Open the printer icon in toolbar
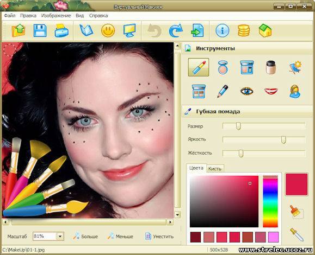 tap(61, 30)
